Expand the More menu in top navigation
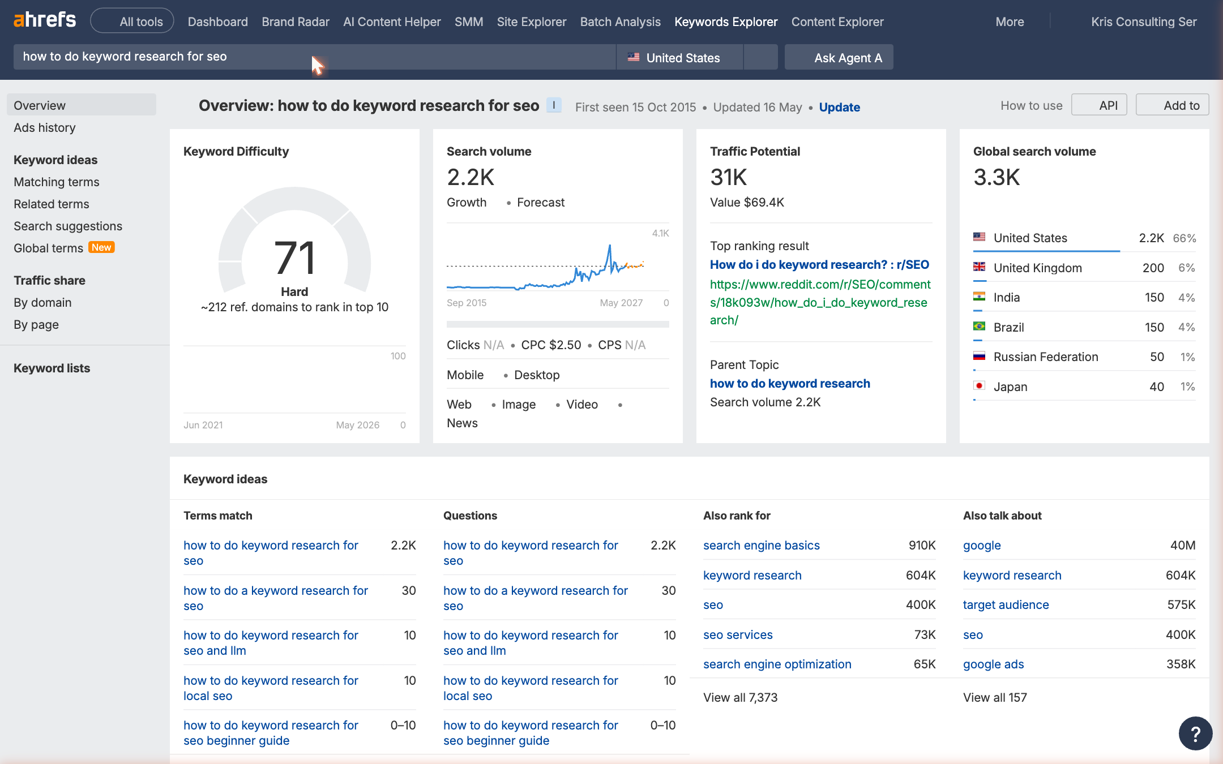 (1010, 22)
